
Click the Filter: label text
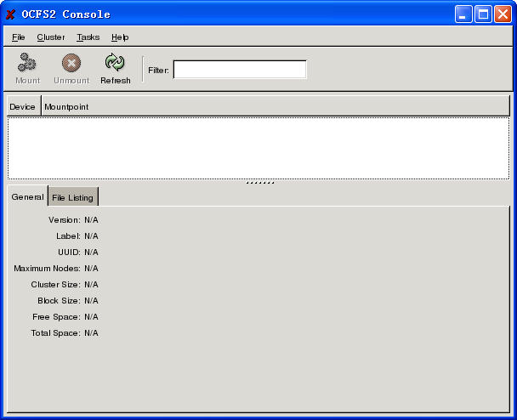click(158, 71)
